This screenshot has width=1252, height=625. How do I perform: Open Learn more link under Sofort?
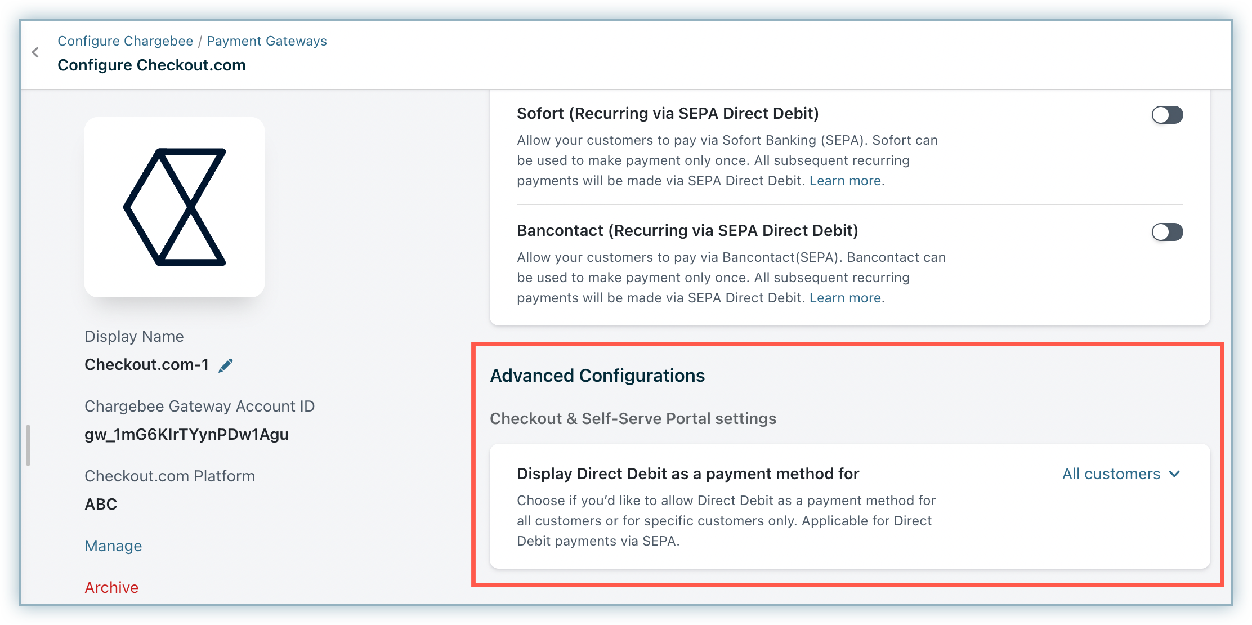tap(845, 181)
